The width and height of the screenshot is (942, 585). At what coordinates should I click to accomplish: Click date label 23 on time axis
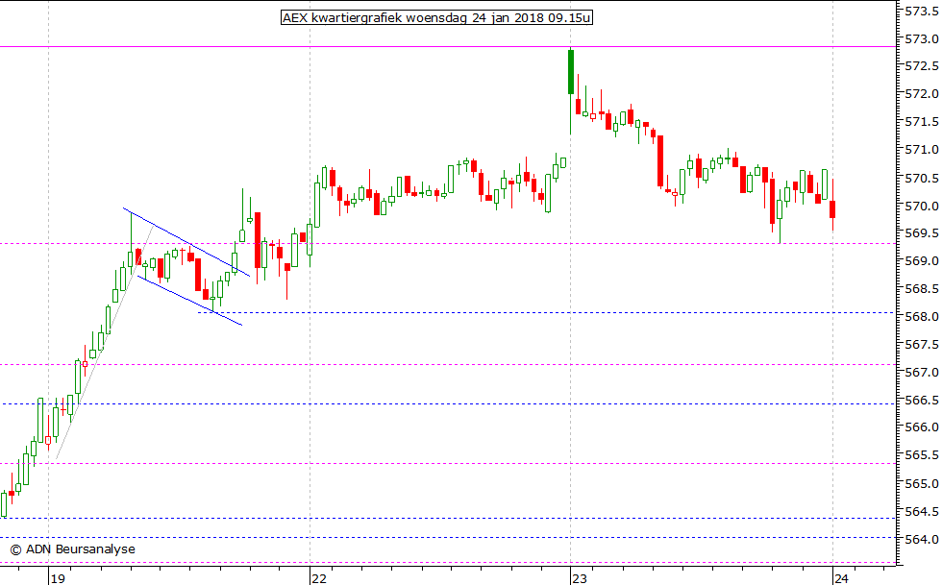coord(580,578)
